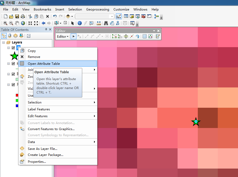
Task: Go back to the previous extent
Action: pos(44,23)
